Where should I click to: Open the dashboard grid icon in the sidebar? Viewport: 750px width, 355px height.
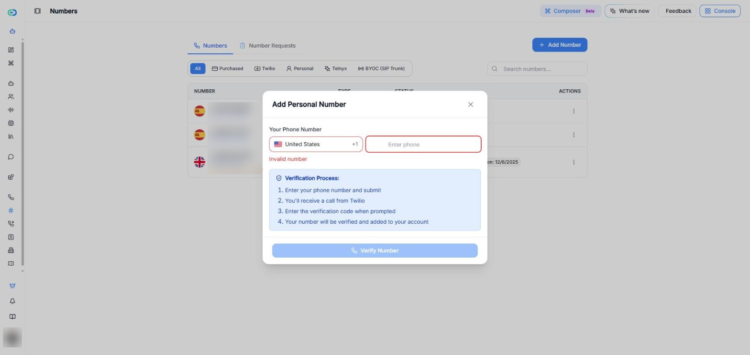11,50
